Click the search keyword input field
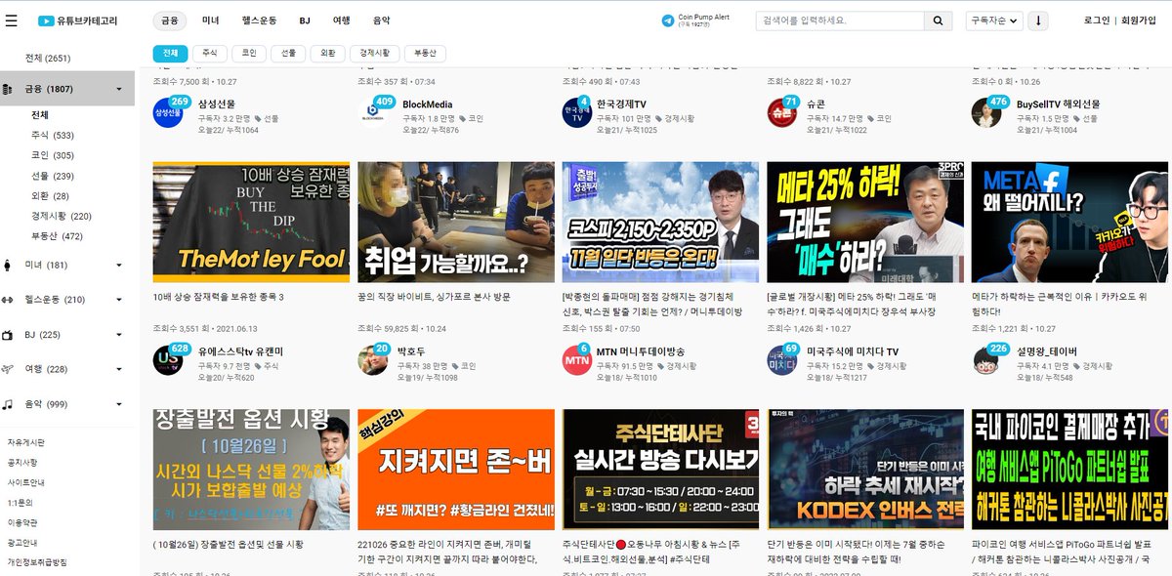 coord(840,21)
